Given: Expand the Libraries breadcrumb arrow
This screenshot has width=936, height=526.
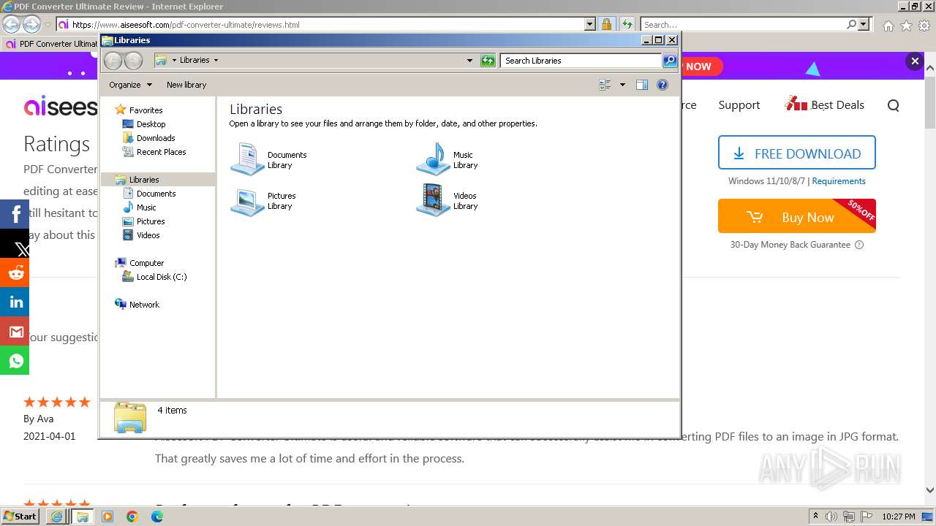Looking at the screenshot, I should [x=216, y=61].
